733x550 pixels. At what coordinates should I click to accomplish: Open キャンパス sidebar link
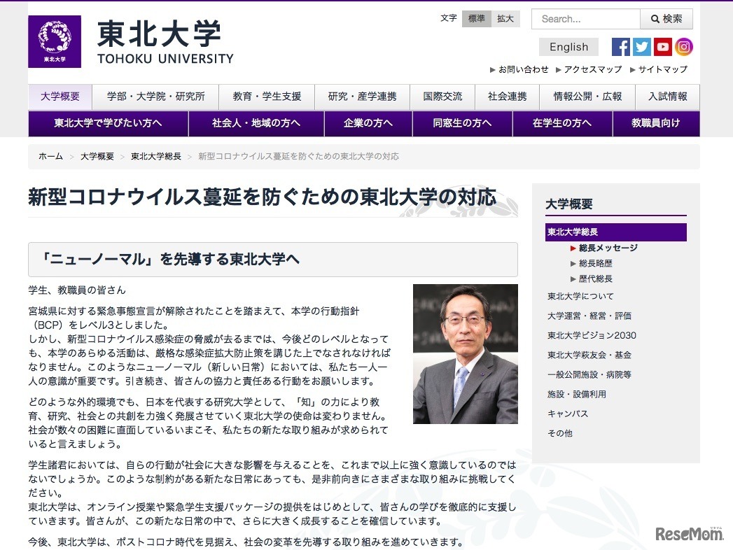click(x=568, y=414)
